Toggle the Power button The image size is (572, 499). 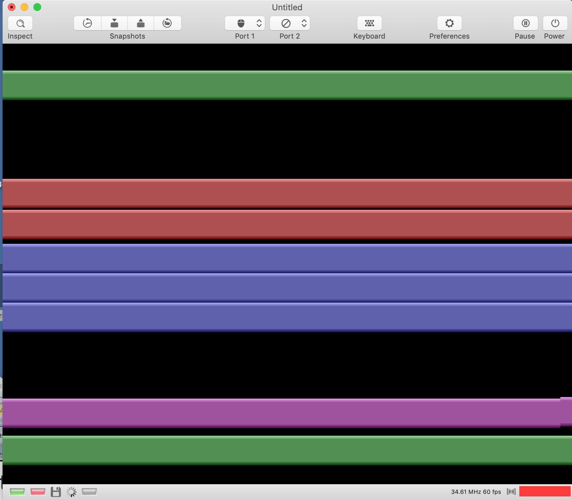tap(555, 23)
